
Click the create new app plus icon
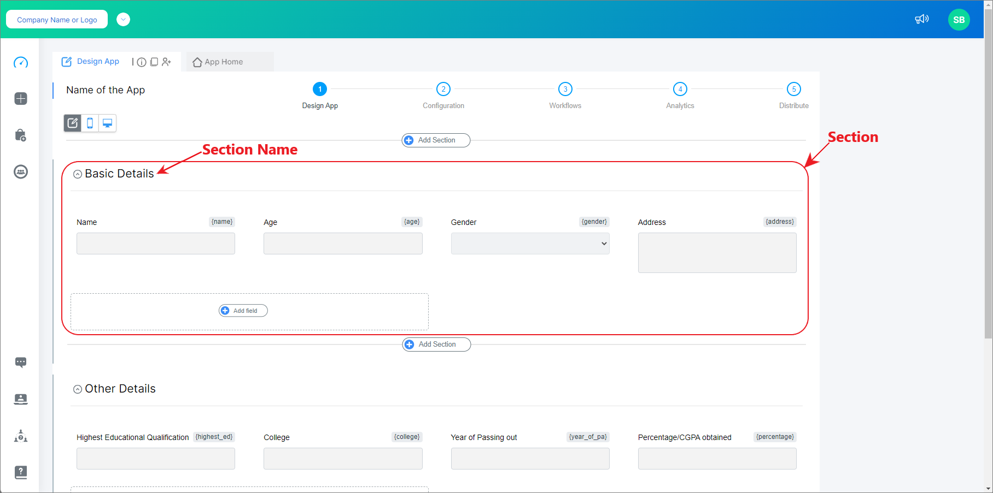pyautogui.click(x=20, y=98)
